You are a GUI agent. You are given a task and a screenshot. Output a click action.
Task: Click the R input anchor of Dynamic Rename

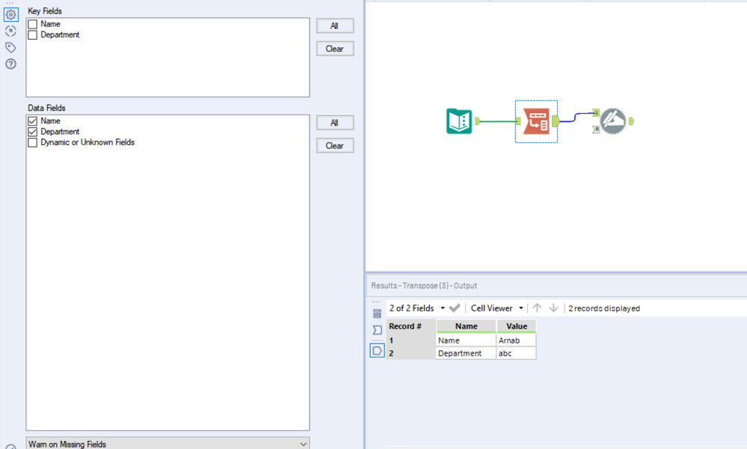597,129
